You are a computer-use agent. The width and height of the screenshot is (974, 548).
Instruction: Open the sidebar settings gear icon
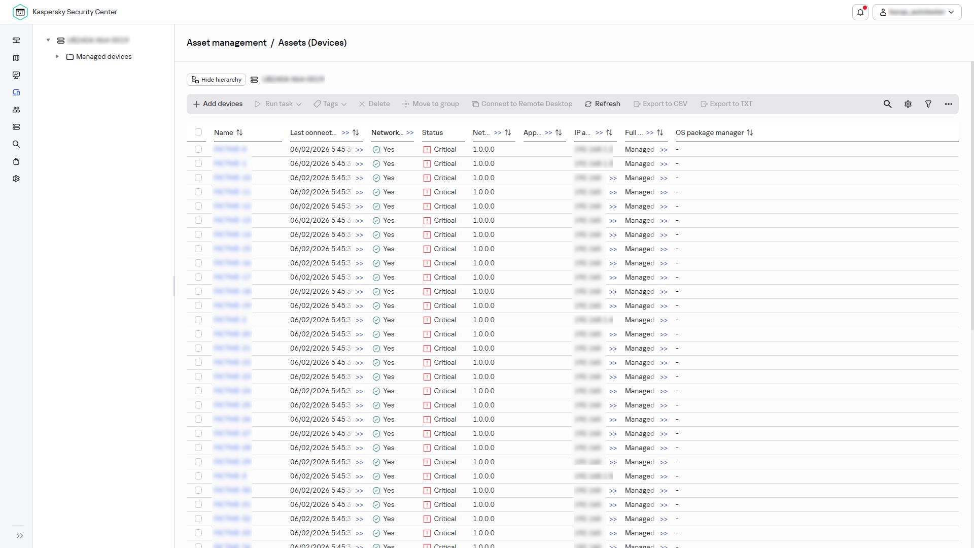tap(16, 179)
